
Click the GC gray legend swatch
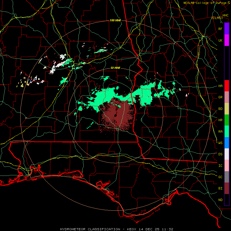click(227, 177)
